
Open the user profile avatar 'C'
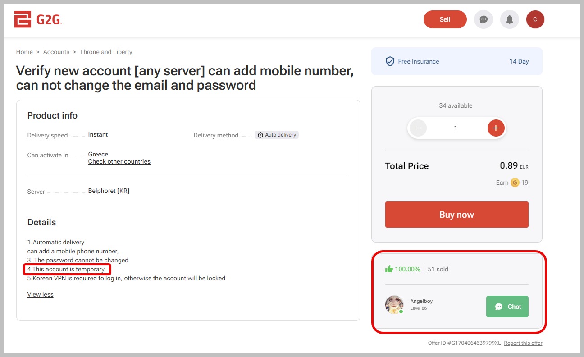point(535,19)
